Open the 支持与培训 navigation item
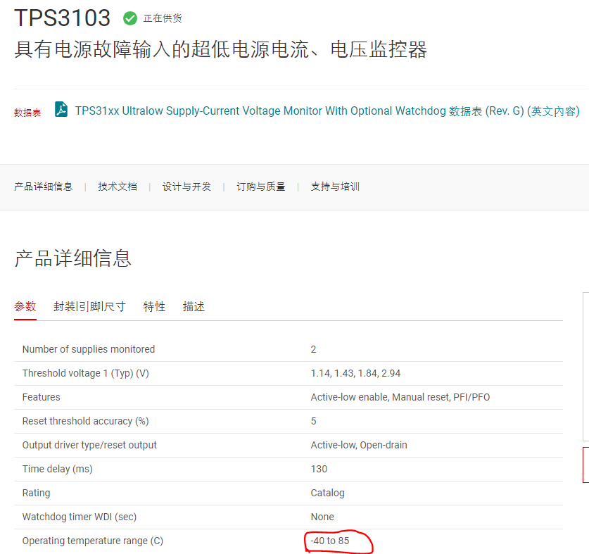Image resolution: width=589 pixels, height=554 pixels. click(335, 187)
